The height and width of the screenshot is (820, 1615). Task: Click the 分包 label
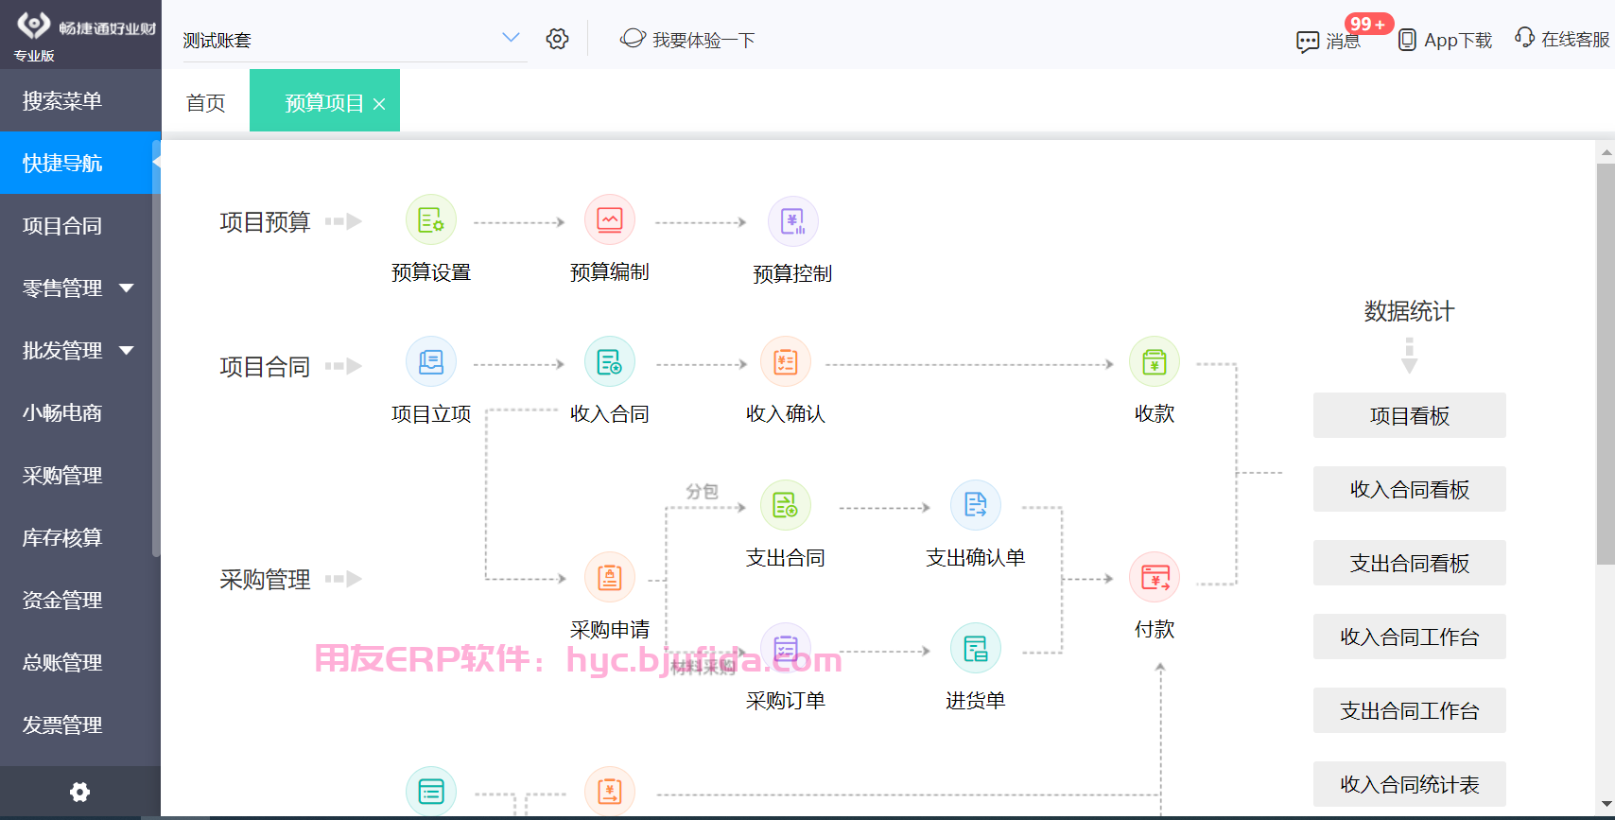702,491
